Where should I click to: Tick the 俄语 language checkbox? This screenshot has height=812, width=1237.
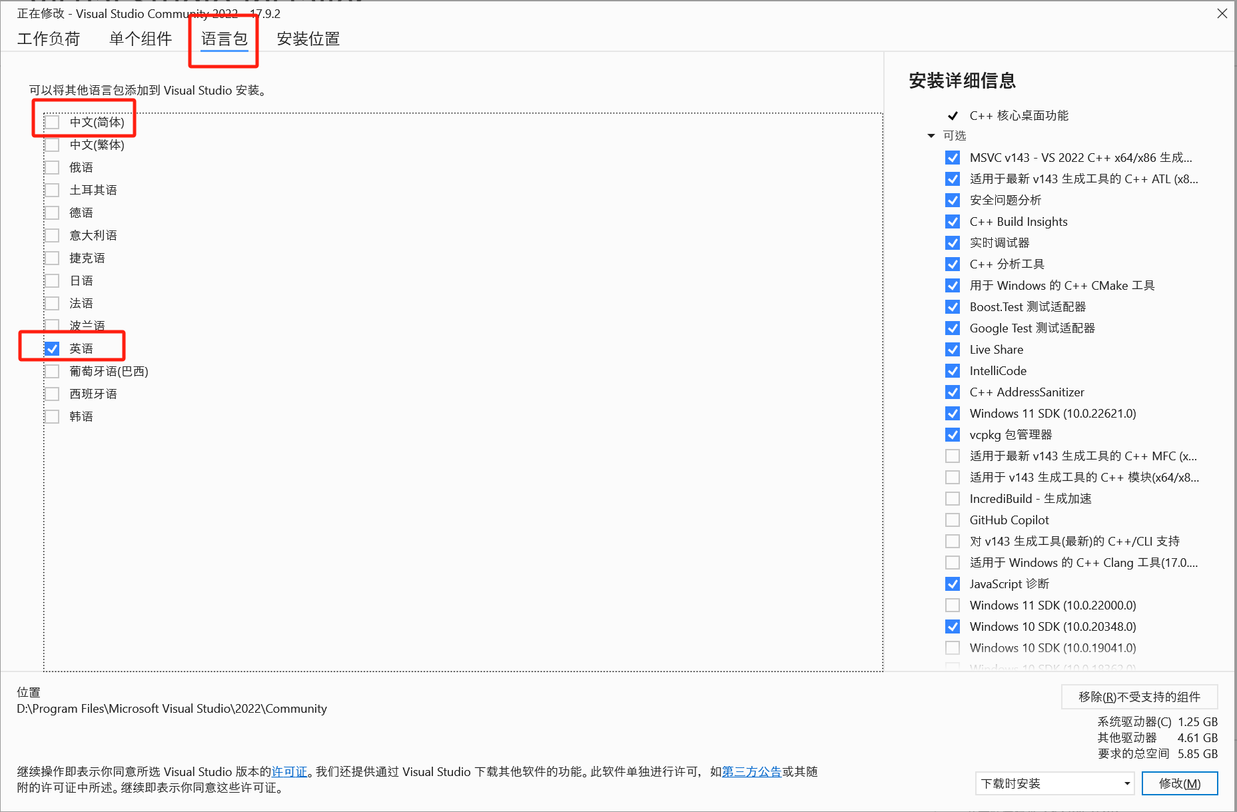pos(52,167)
